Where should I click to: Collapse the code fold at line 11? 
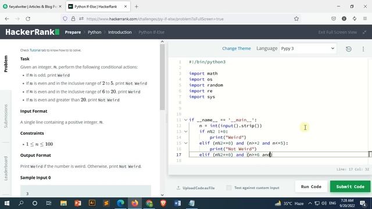[x=186, y=120]
